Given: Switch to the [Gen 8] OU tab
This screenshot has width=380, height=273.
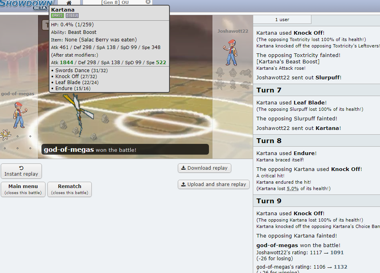Looking at the screenshot, I should point(115,2).
